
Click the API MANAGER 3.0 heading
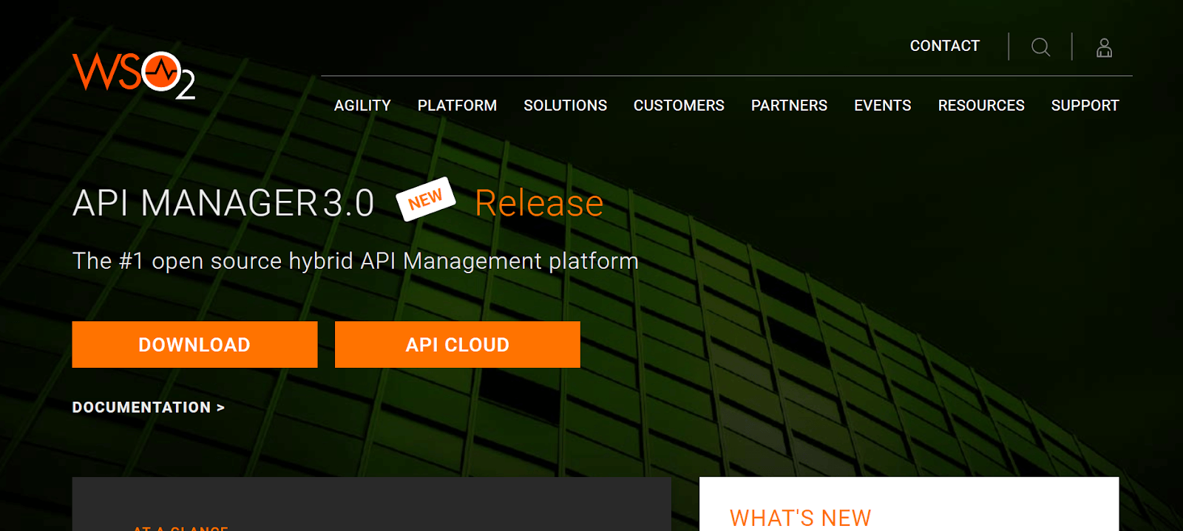point(223,203)
